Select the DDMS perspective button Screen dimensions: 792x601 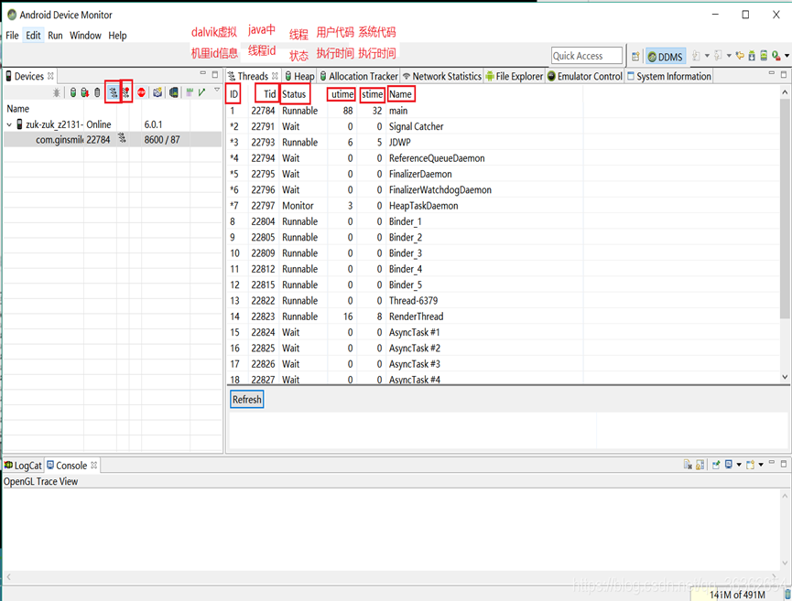[x=666, y=57]
